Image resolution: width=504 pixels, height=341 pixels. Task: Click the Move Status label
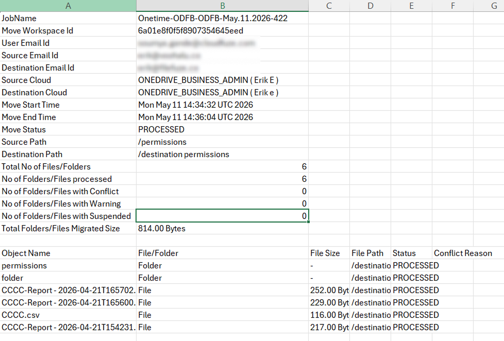[x=24, y=129]
